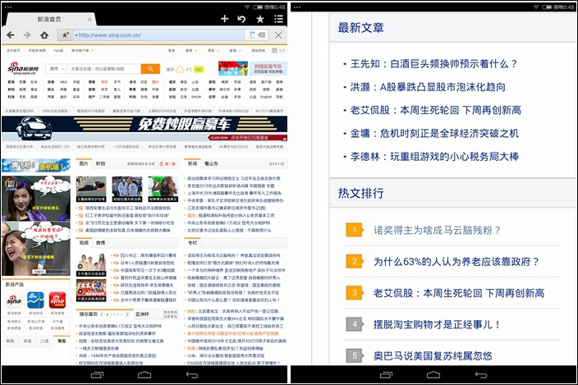Open 为什么63%的人认为养老应该靠政府？
This screenshot has width=578, height=385.
456,262
